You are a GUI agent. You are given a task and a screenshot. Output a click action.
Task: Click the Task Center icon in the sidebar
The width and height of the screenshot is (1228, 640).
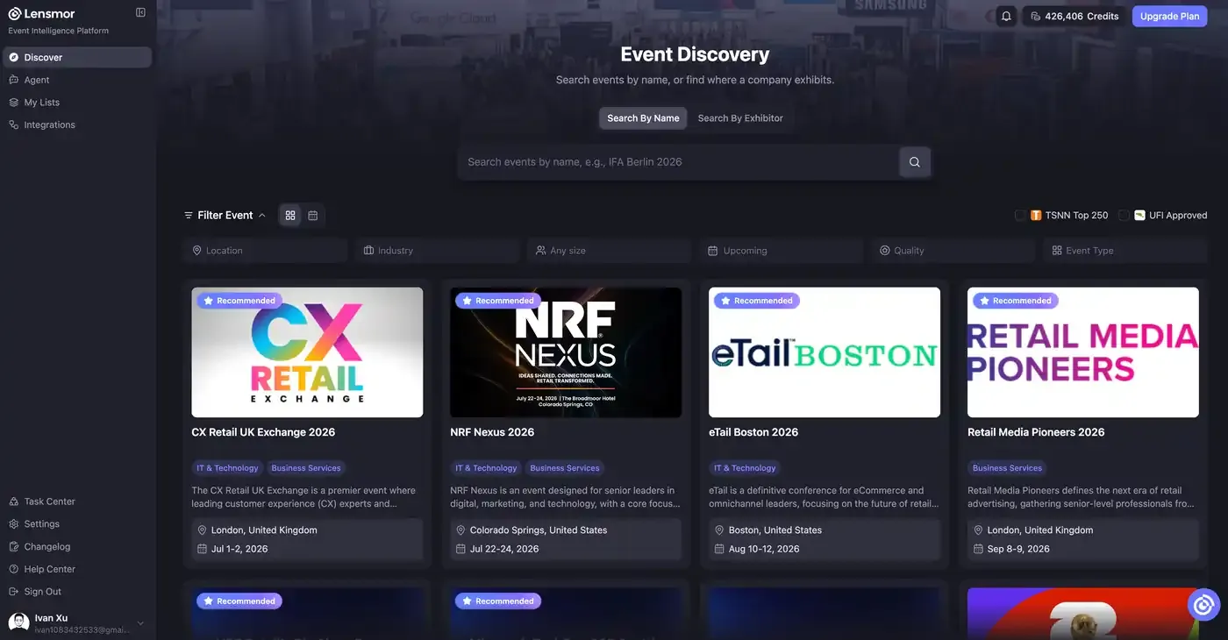pos(14,501)
